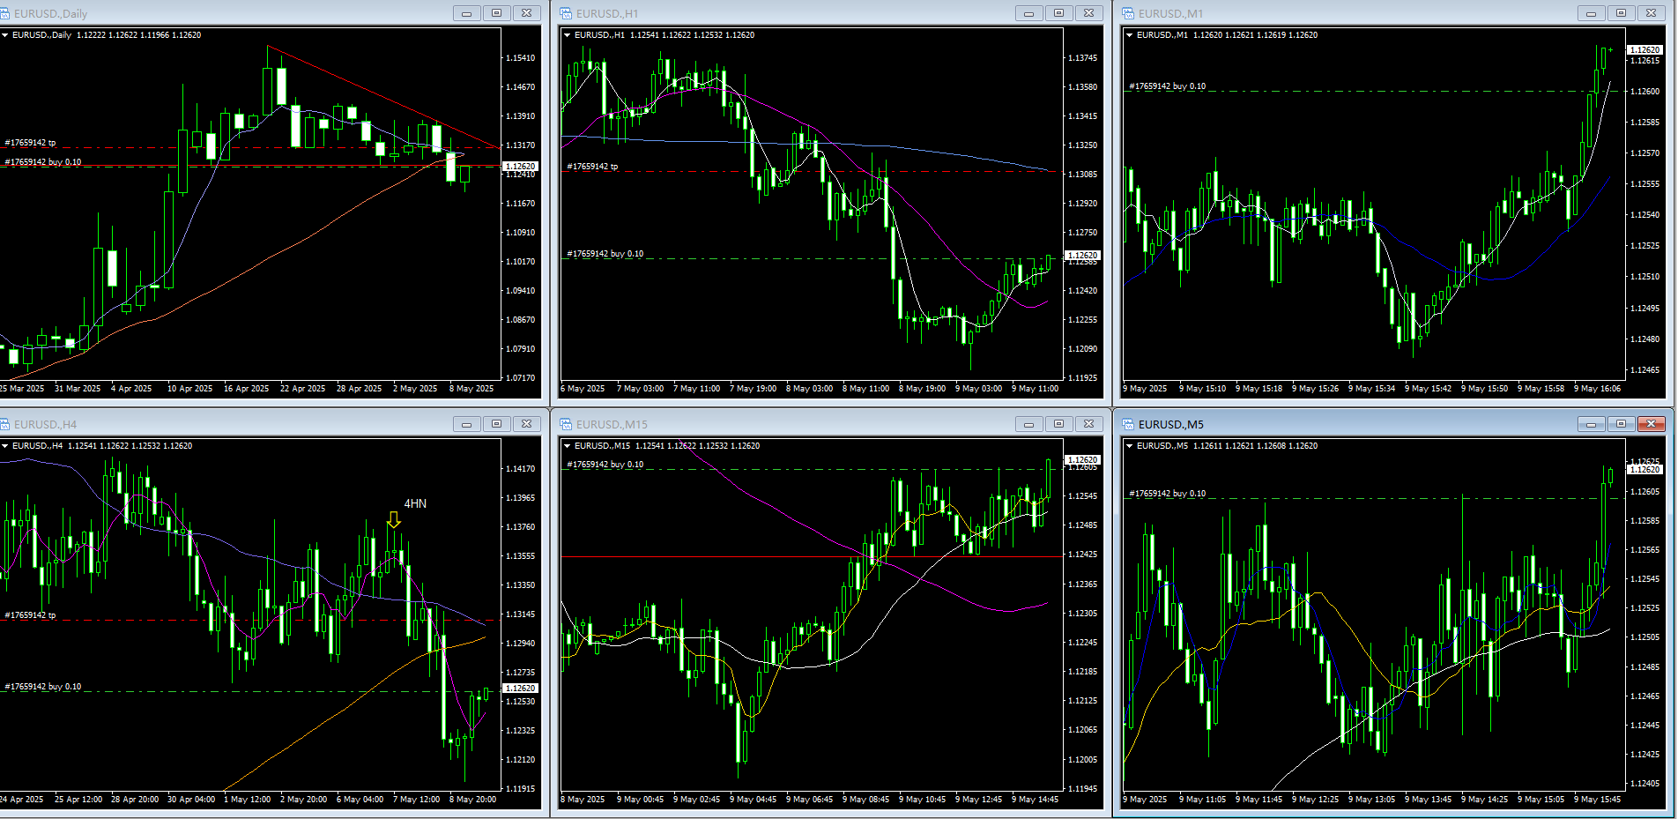Minimize the EURUSD.,M15 chart window
This screenshot has height=819, width=1678.
click(x=1029, y=424)
